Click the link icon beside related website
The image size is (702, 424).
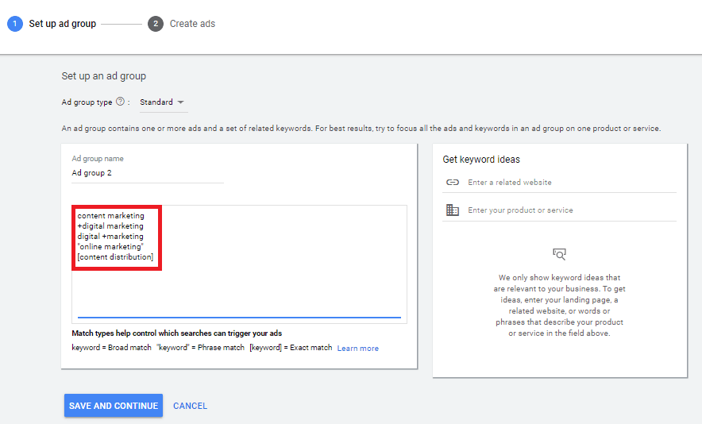[453, 183]
